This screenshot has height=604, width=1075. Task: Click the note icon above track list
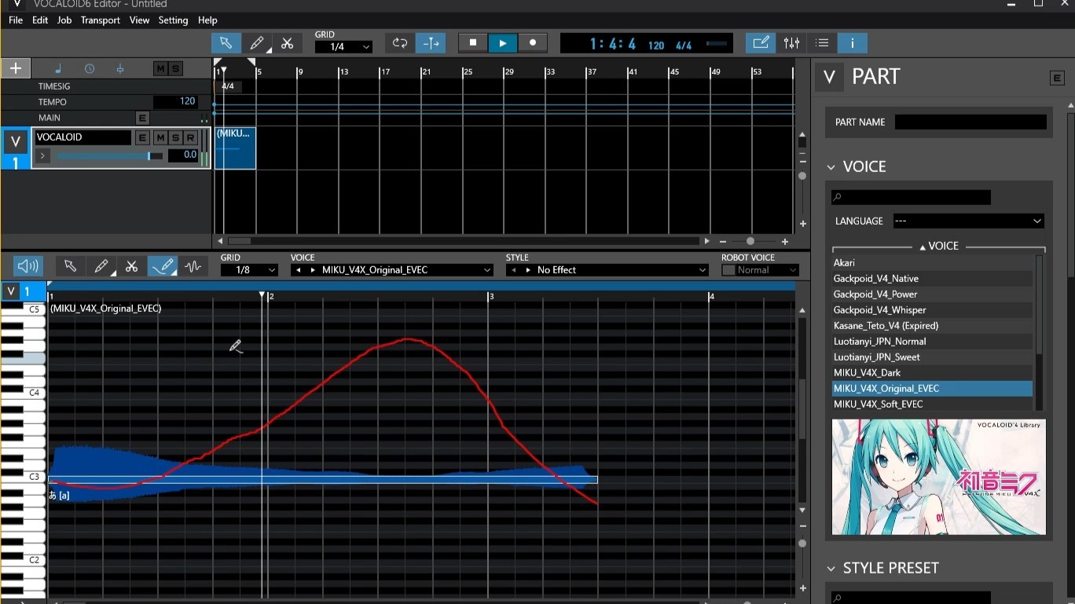[x=58, y=69]
